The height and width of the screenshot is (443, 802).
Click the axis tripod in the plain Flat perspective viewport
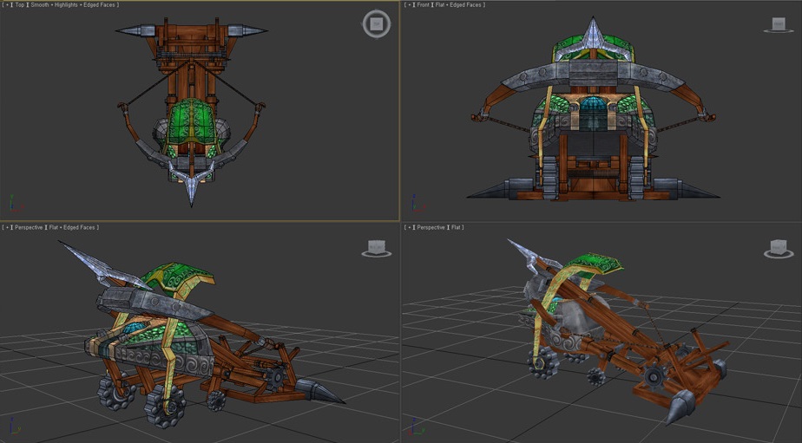pos(418,427)
